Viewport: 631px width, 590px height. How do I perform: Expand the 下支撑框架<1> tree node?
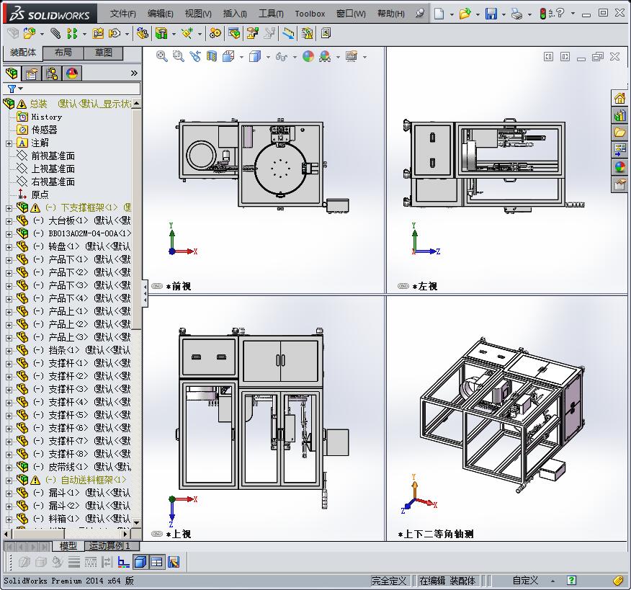(x=9, y=208)
